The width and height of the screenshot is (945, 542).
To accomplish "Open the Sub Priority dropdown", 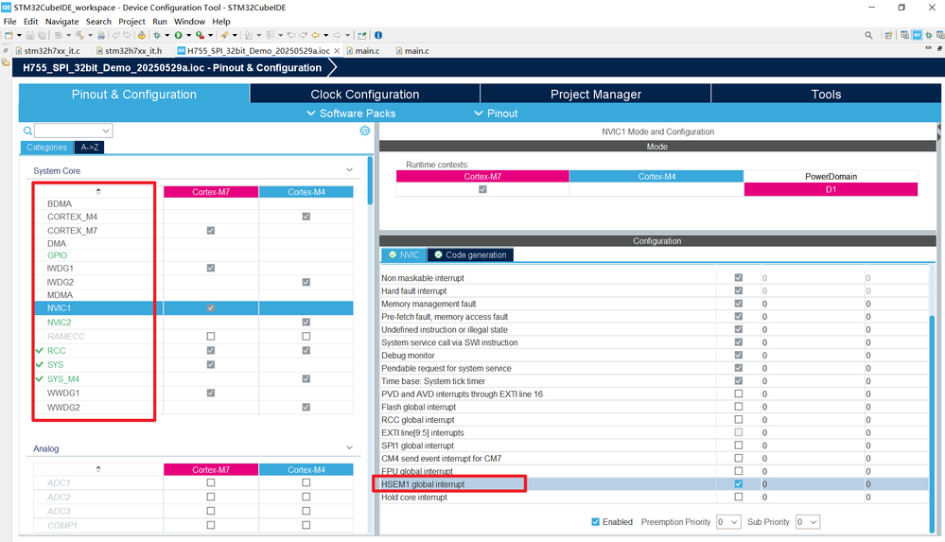I will [x=808, y=521].
